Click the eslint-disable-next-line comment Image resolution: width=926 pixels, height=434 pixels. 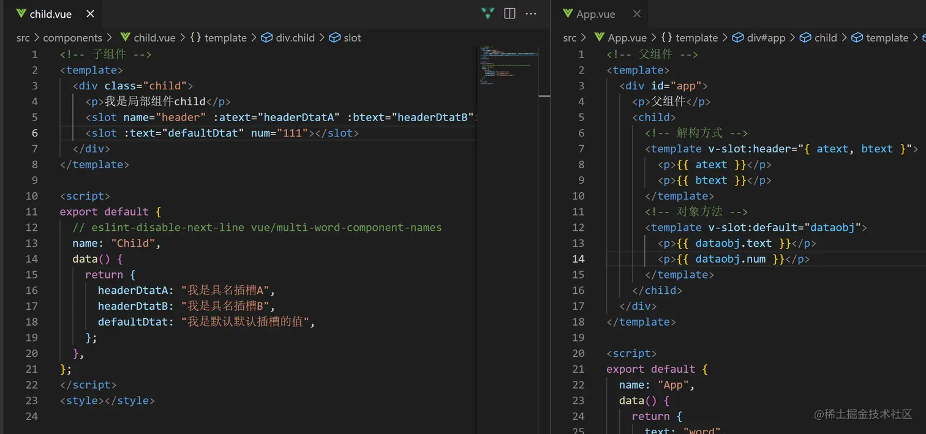pyautogui.click(x=257, y=227)
